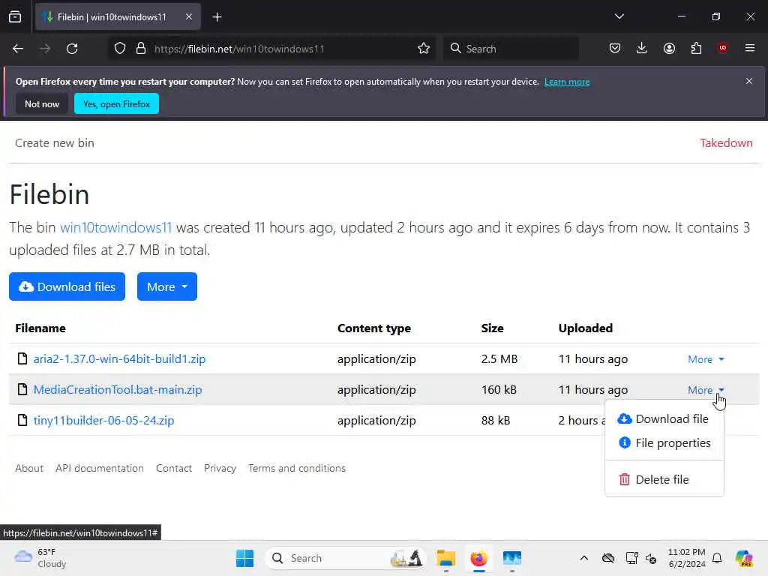Viewport: 768px width, 576px height.
Task: Click file icon beside tiny11builder zip
Action: point(22,420)
